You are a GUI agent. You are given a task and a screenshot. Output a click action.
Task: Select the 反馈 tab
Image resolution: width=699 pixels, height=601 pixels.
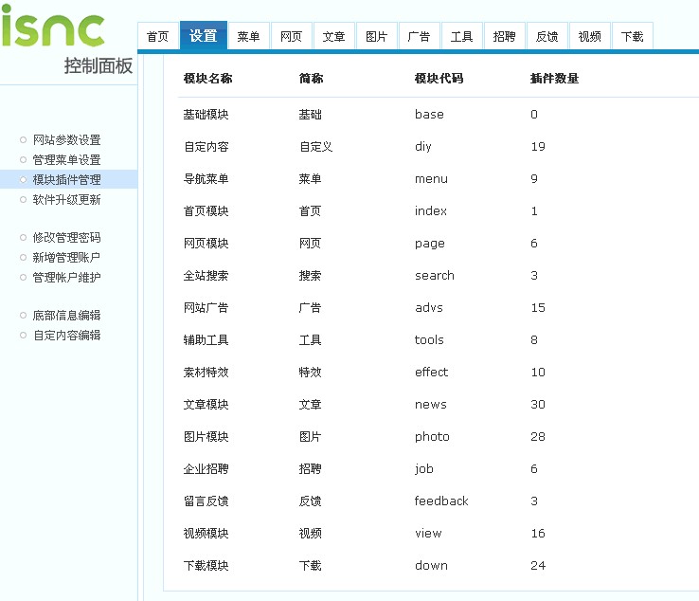coord(547,37)
